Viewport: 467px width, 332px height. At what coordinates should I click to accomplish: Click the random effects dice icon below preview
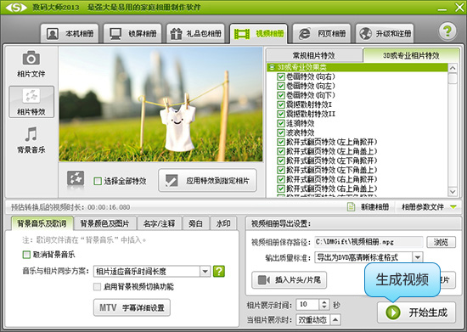tap(76, 179)
